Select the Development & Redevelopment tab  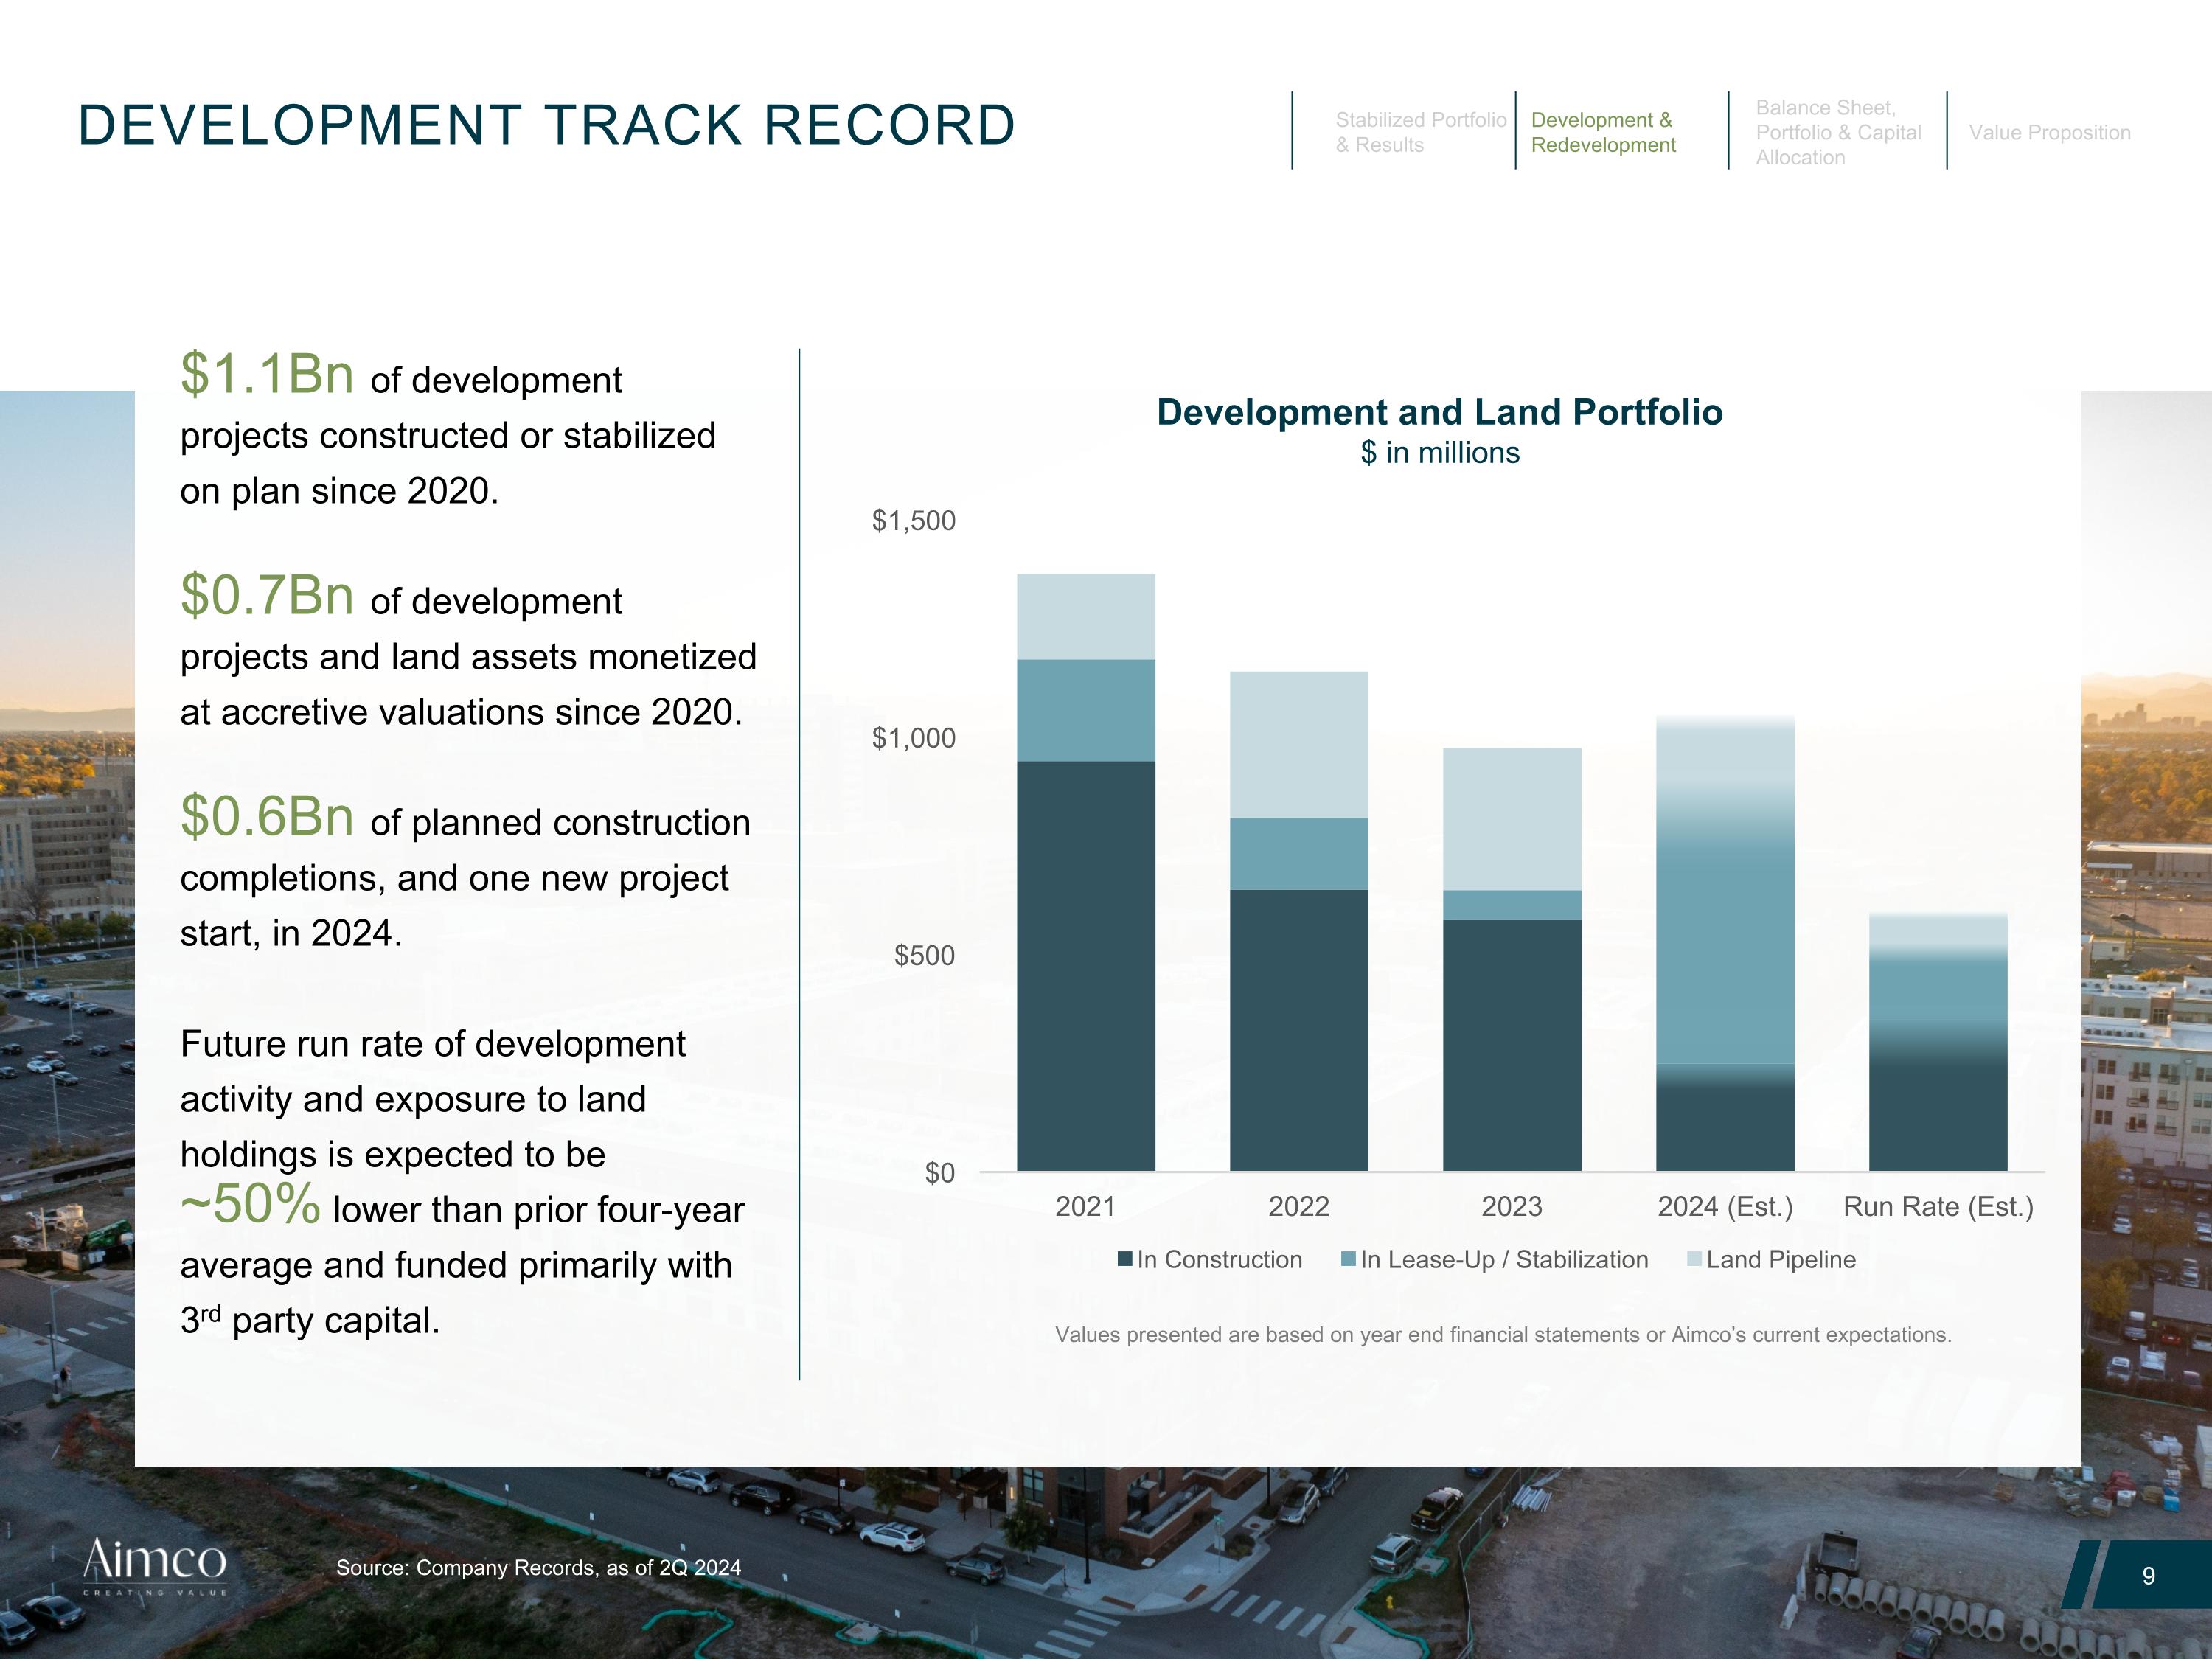(1603, 132)
